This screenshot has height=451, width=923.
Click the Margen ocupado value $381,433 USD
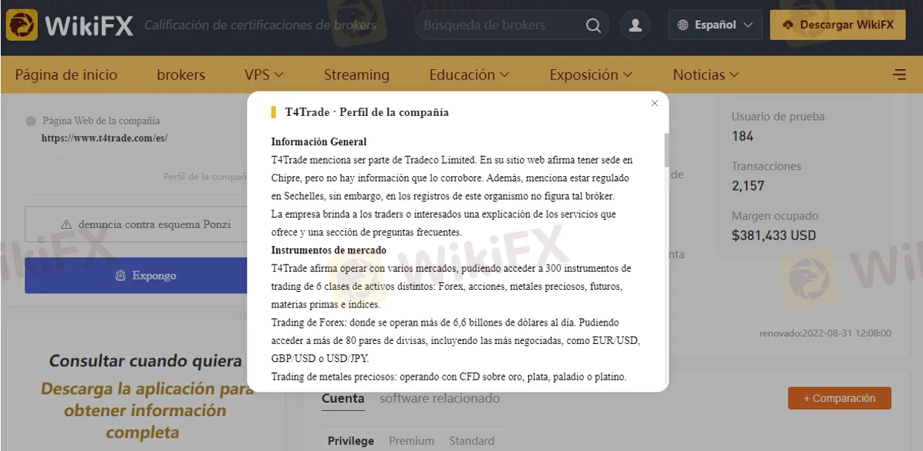click(774, 236)
